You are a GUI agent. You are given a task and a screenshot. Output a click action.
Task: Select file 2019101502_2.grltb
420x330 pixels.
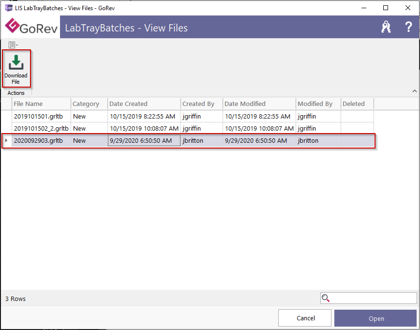pos(41,129)
